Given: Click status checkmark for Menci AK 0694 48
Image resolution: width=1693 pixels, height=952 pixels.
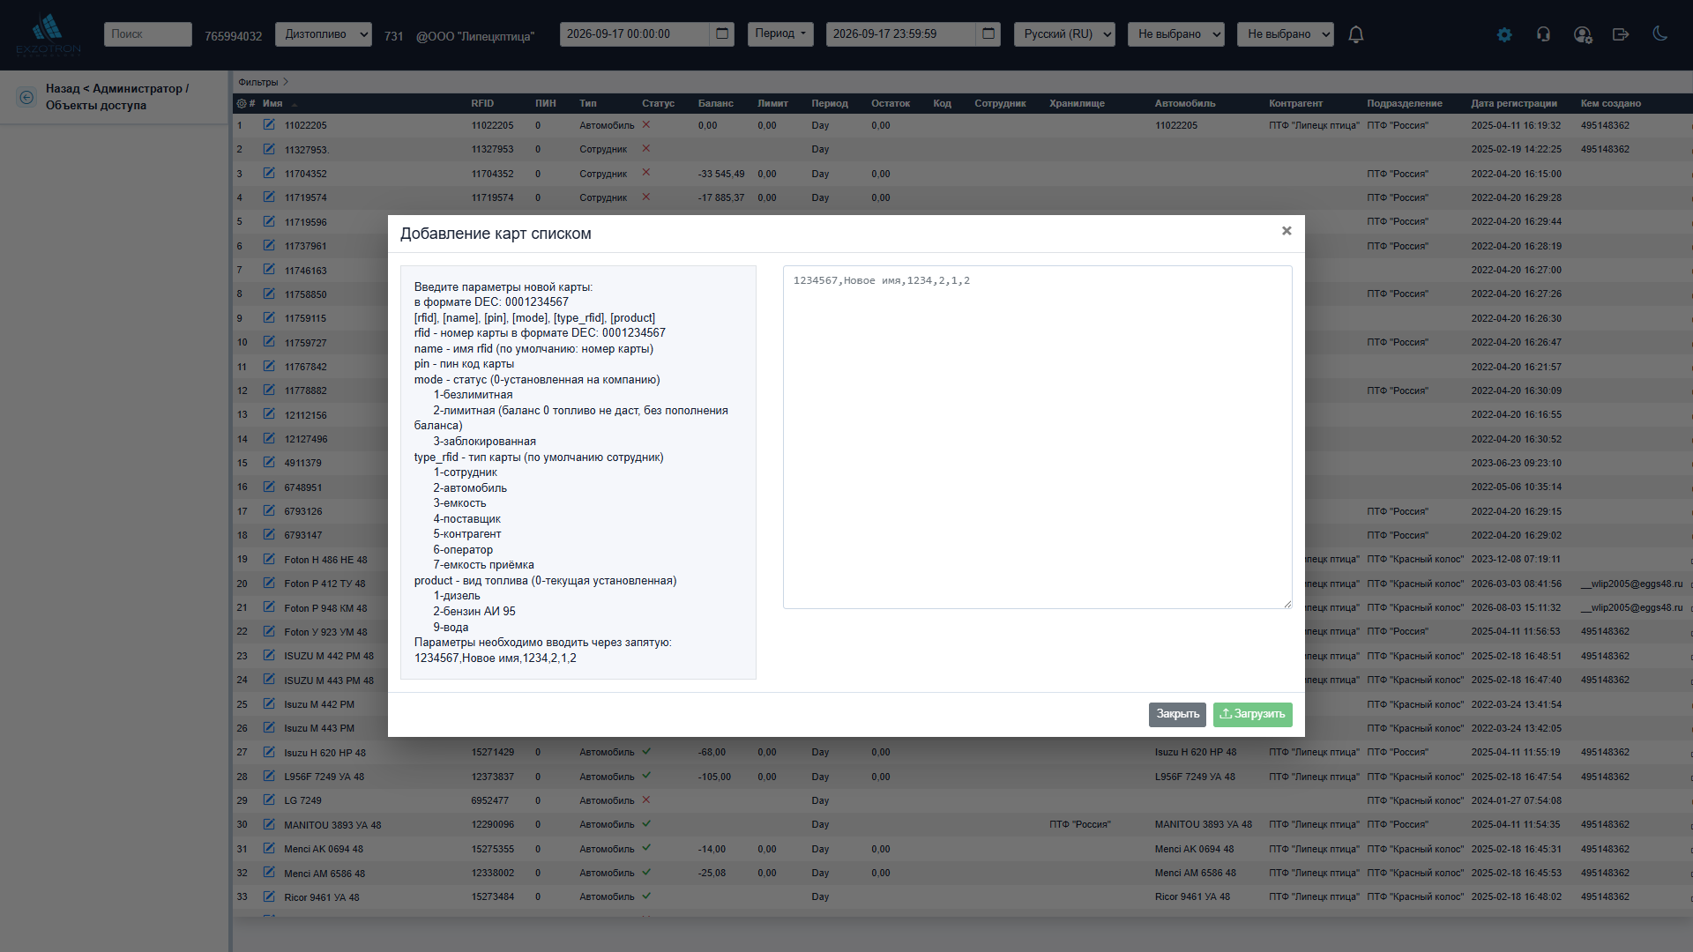Looking at the screenshot, I should [x=646, y=849].
